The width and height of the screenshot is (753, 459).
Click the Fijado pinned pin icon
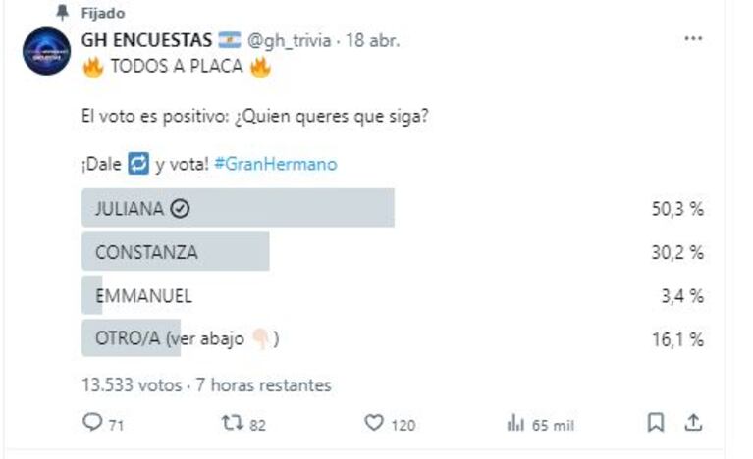[x=64, y=15]
